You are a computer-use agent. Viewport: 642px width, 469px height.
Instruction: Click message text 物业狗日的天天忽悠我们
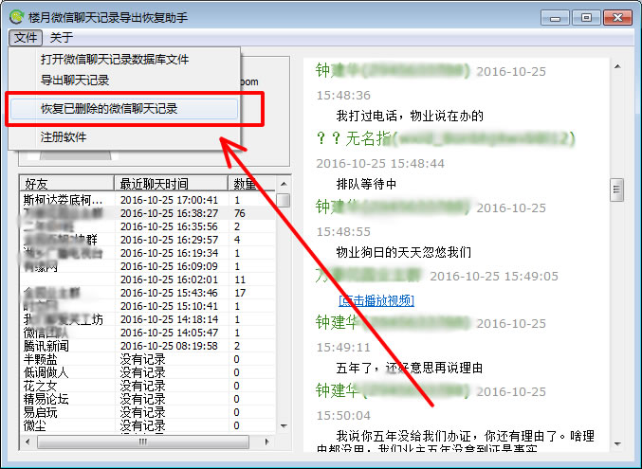point(403,252)
